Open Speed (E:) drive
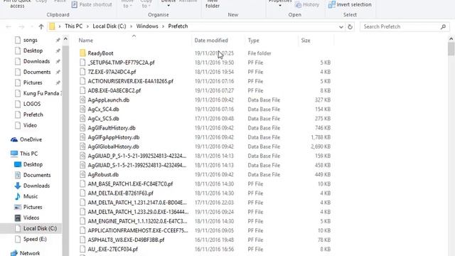This screenshot has height=256, width=455. [35, 239]
